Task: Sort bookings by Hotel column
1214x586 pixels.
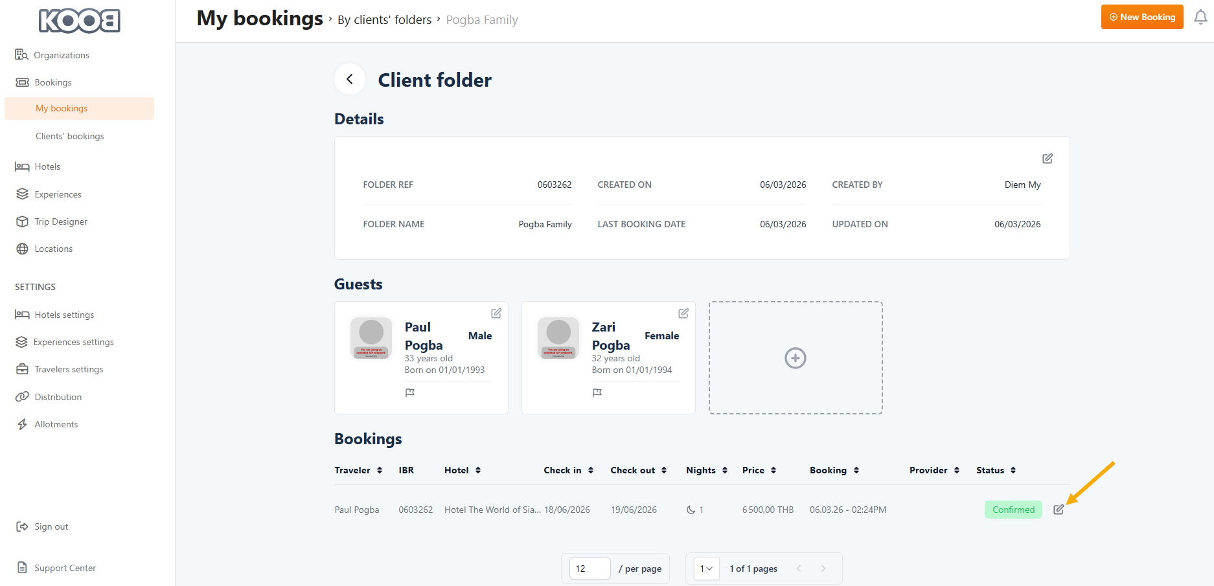Action: [462, 471]
